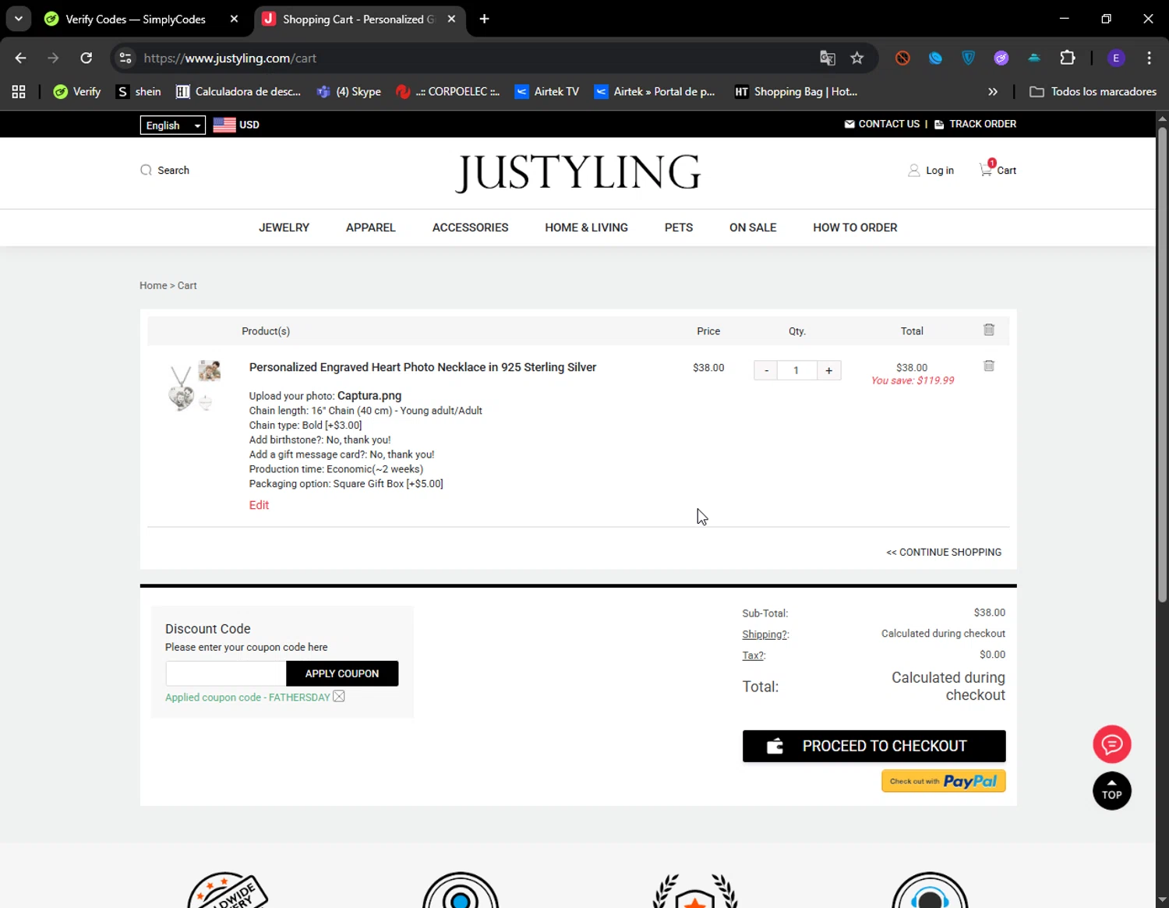Viewport: 1169px width, 908px height.
Task: Show more bookmarks via double chevron
Action: [993, 92]
